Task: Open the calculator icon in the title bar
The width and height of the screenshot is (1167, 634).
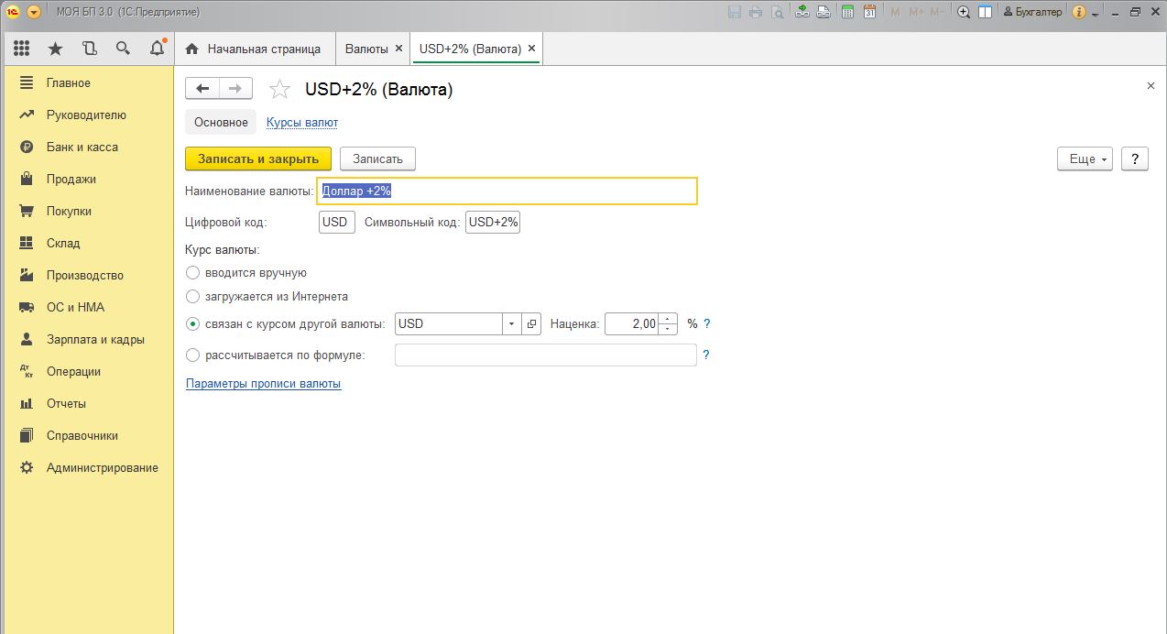Action: point(847,12)
